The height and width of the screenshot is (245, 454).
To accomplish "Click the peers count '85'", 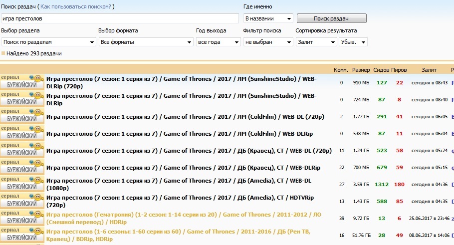I will coord(400,201).
